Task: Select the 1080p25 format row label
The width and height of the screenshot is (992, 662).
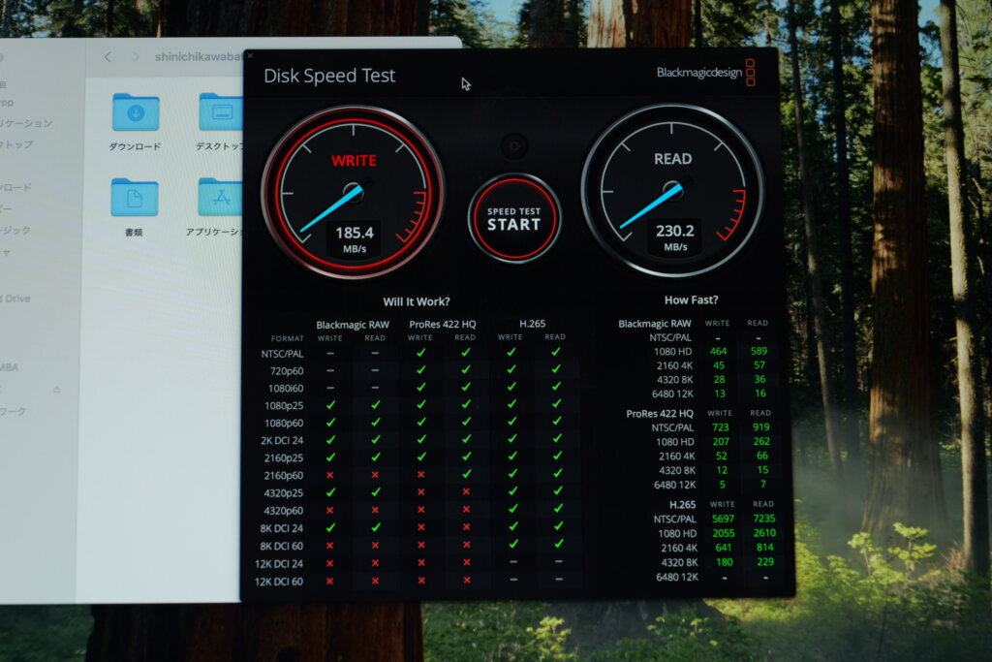Action: coord(284,406)
